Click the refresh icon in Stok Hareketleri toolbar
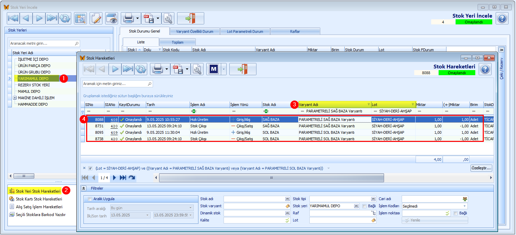The width and height of the screenshot is (516, 235). (140, 69)
